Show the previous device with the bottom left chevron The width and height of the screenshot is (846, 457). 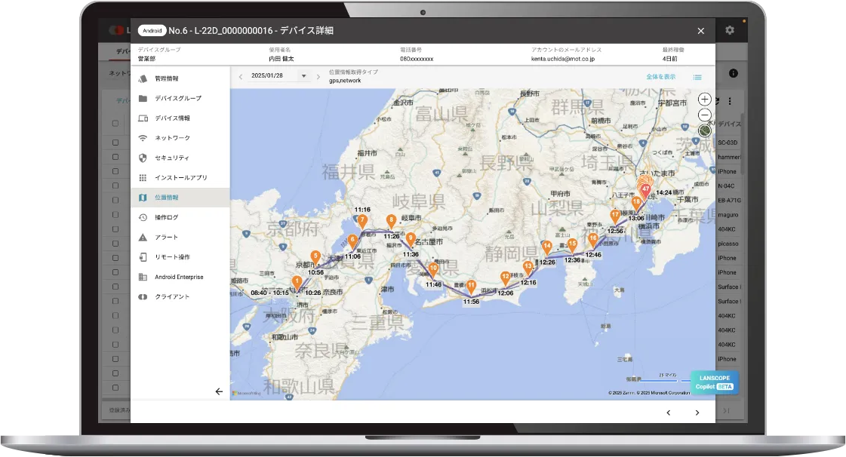(x=669, y=413)
